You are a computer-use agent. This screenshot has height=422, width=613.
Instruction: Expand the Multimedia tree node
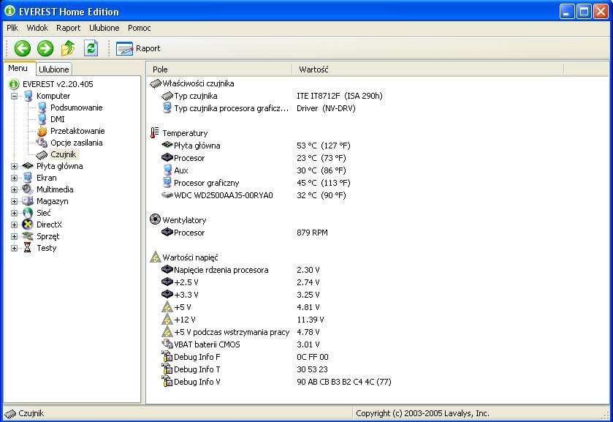(15, 190)
